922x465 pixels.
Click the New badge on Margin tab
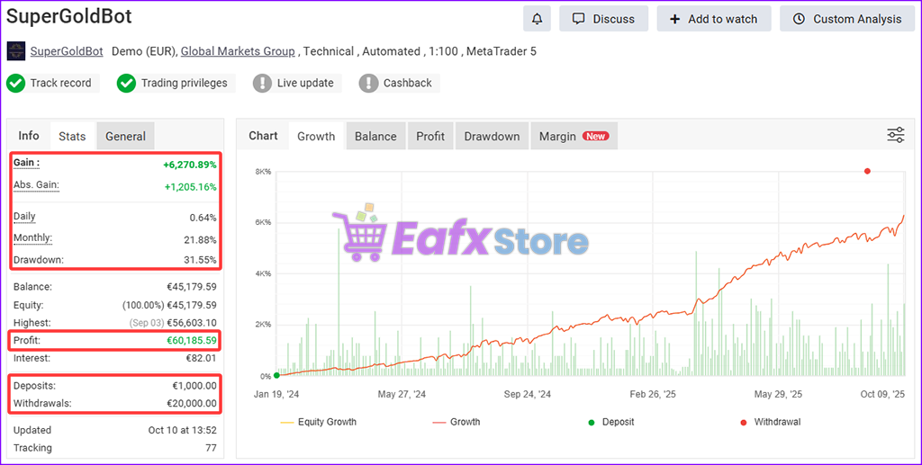(596, 136)
